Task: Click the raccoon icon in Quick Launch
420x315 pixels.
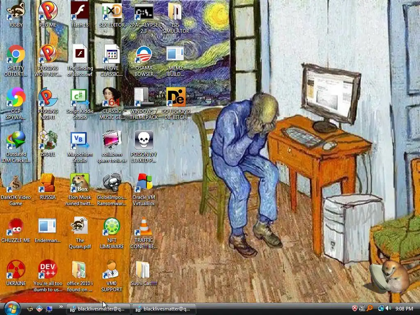Action: tap(30, 309)
